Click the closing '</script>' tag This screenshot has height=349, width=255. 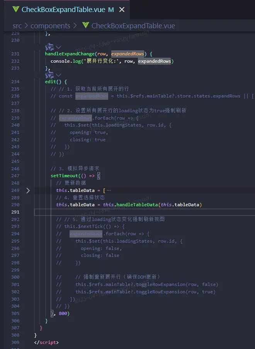(x=46, y=342)
